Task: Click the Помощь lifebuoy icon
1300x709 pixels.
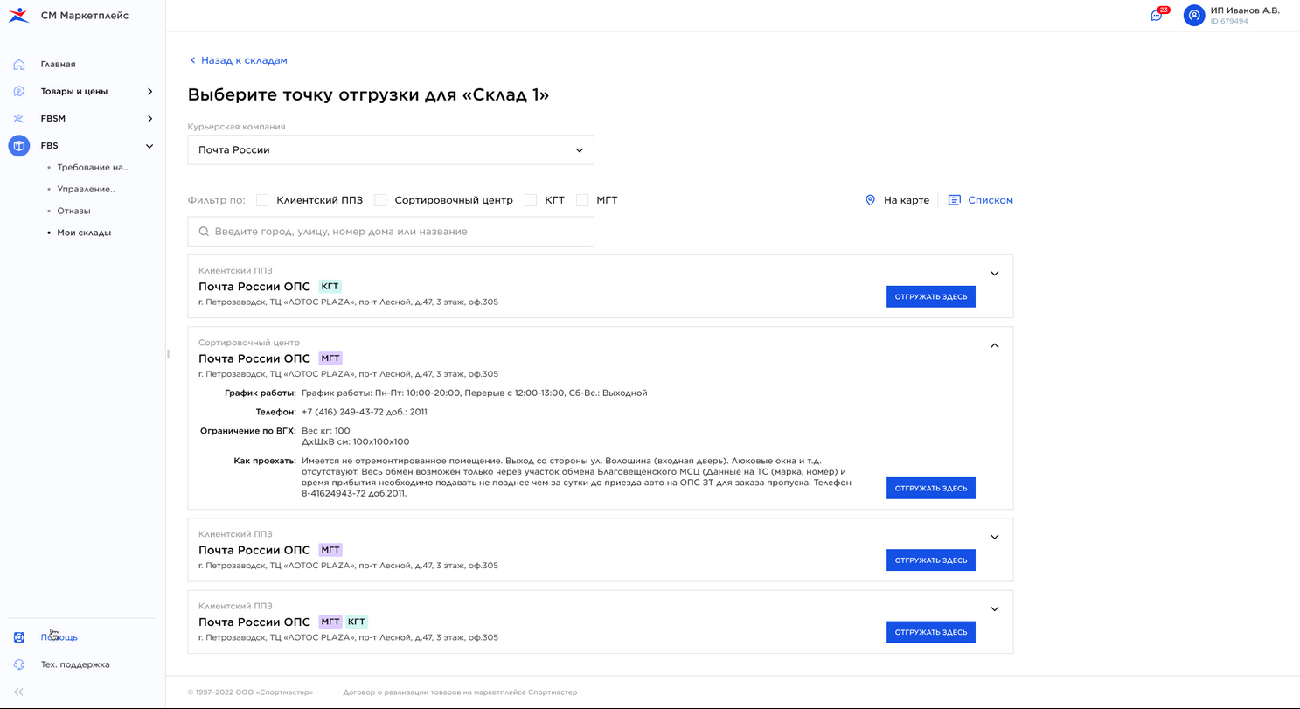Action: coord(19,637)
